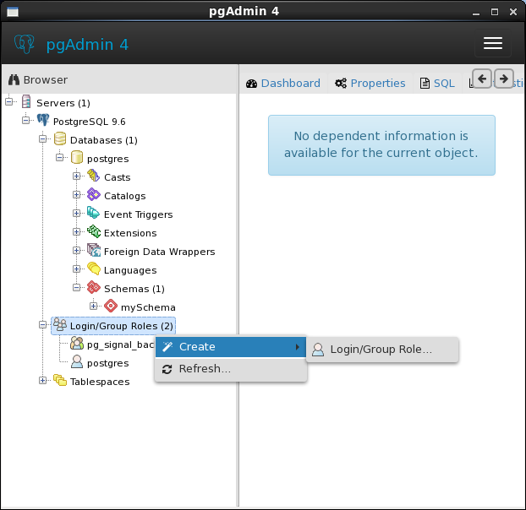Click the mySchema red diamond icon
Viewport: 526px width, 510px height.
[111, 306]
